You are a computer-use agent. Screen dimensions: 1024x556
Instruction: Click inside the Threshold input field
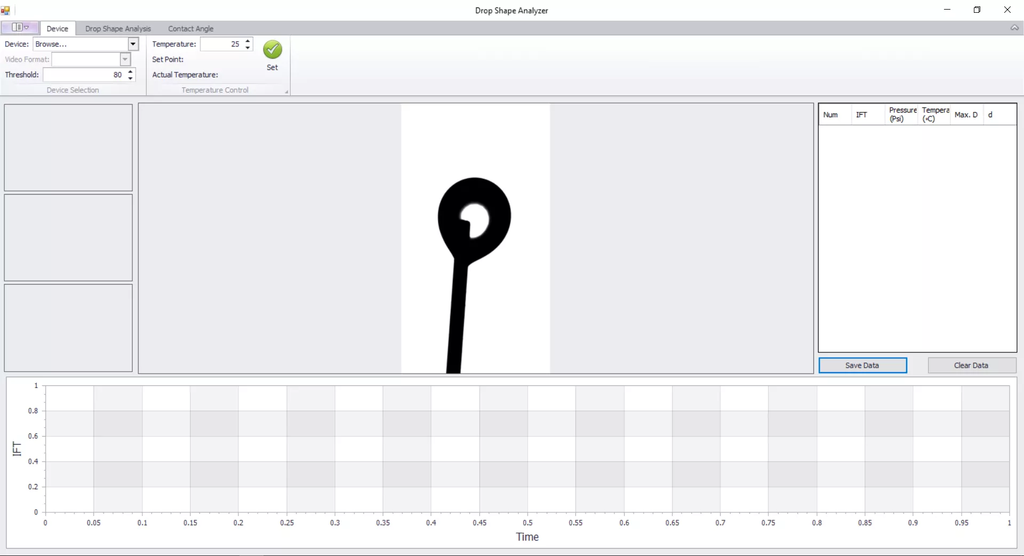click(x=84, y=75)
